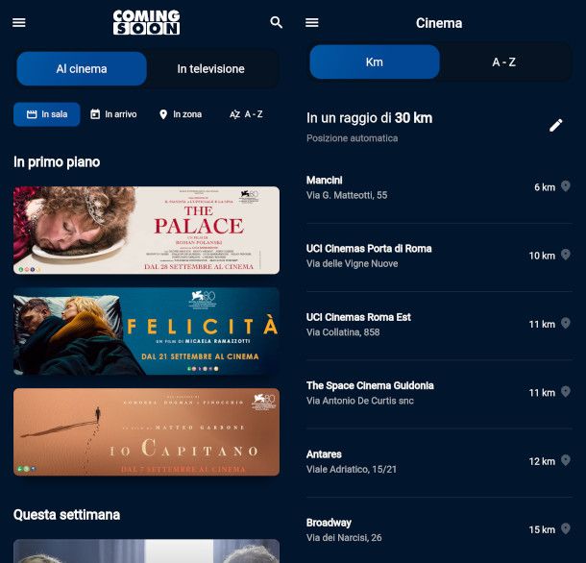The width and height of the screenshot is (586, 563).
Task: Open the search magnifier icon
Action: click(276, 22)
